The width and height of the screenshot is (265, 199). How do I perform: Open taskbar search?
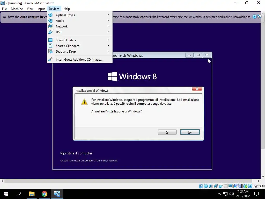(19, 194)
